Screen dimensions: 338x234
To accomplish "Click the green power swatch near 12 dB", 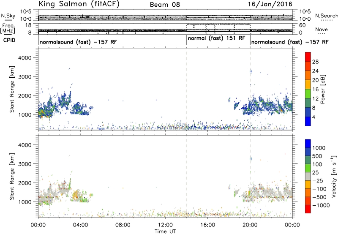I will pyautogui.click(x=308, y=93).
